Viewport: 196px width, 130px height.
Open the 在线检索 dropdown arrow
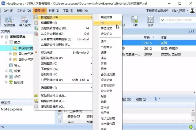pyautogui.click(x=13, y=19)
